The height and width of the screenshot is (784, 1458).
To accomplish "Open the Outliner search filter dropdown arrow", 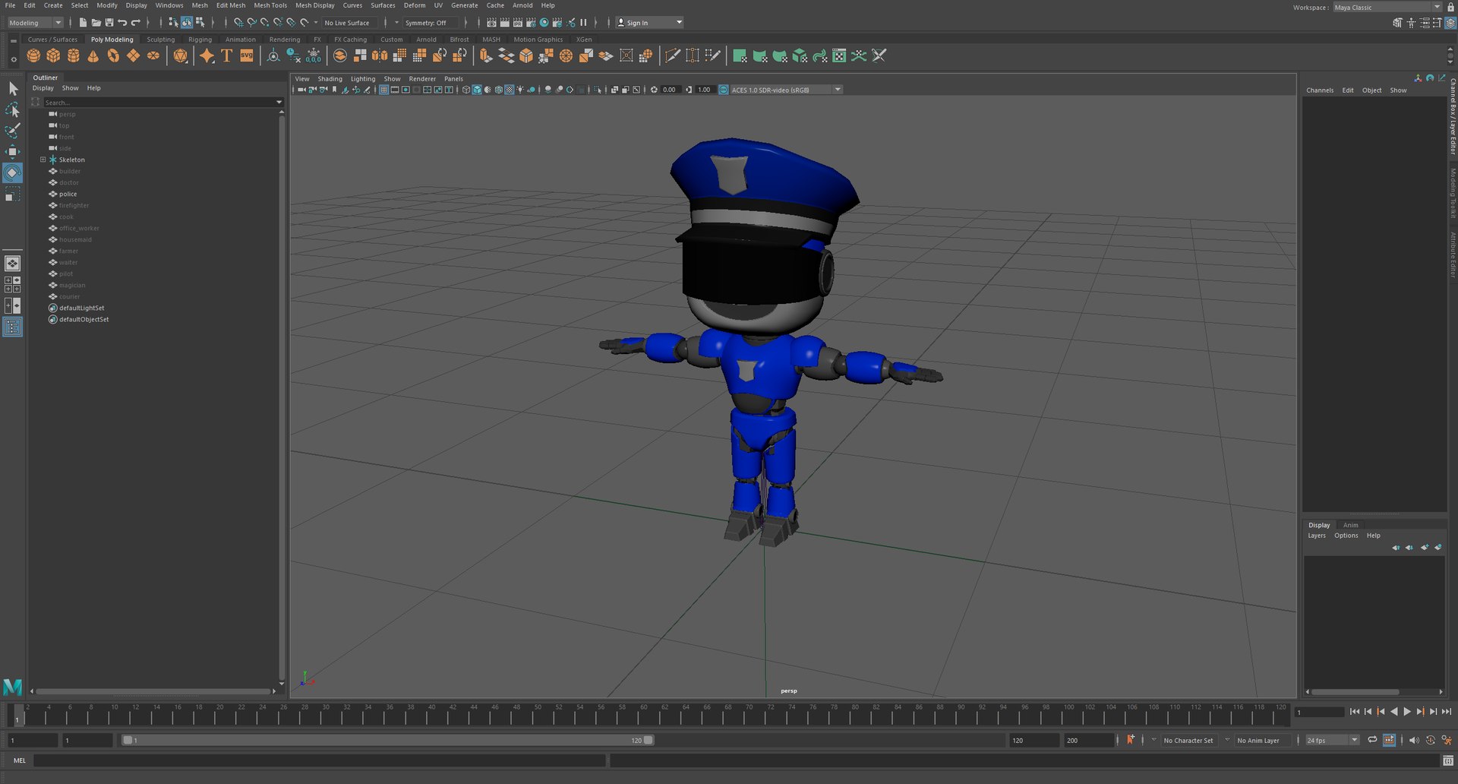I will coord(279,102).
